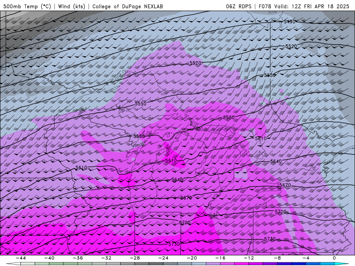Select the -24 colorbar tick label

(163, 258)
